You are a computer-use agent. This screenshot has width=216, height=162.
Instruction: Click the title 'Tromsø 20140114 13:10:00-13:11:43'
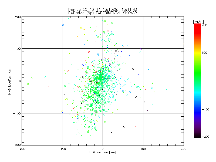(102, 9)
